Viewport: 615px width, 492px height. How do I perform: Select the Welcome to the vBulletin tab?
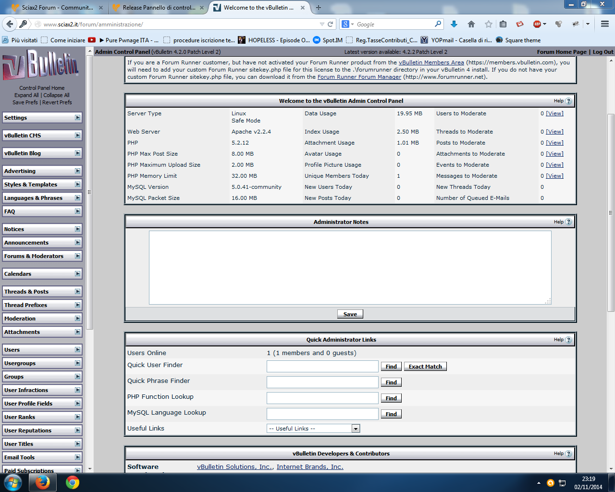(x=259, y=8)
